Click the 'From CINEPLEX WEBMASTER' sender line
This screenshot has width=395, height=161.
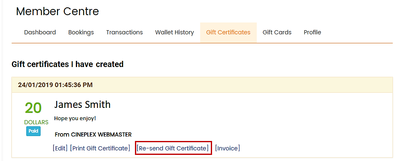point(93,135)
